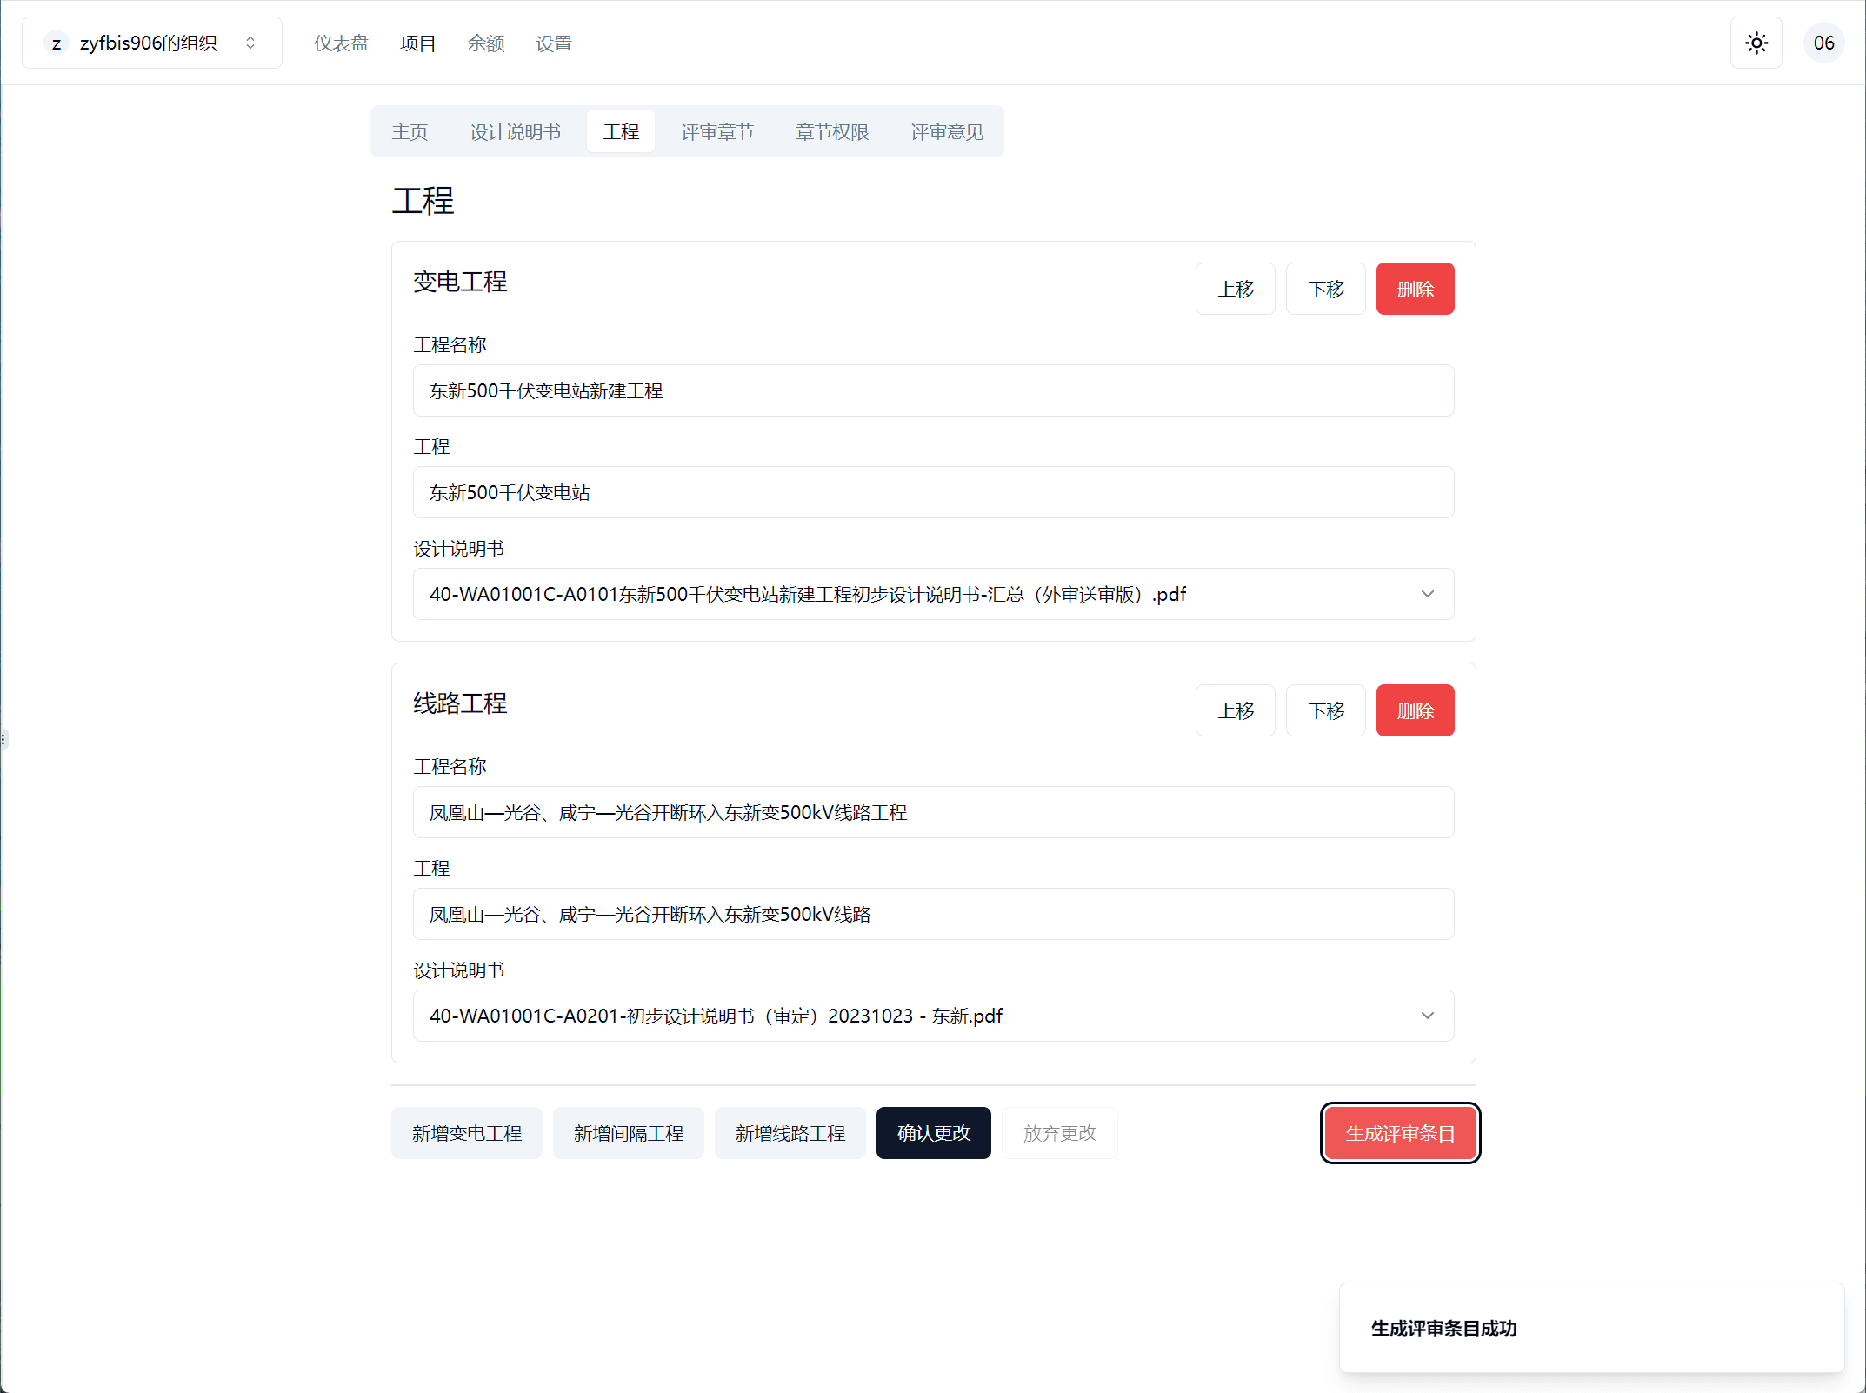Toggle the light/dark theme sun icon
Screen dimensions: 1866x1393
click(x=1756, y=43)
